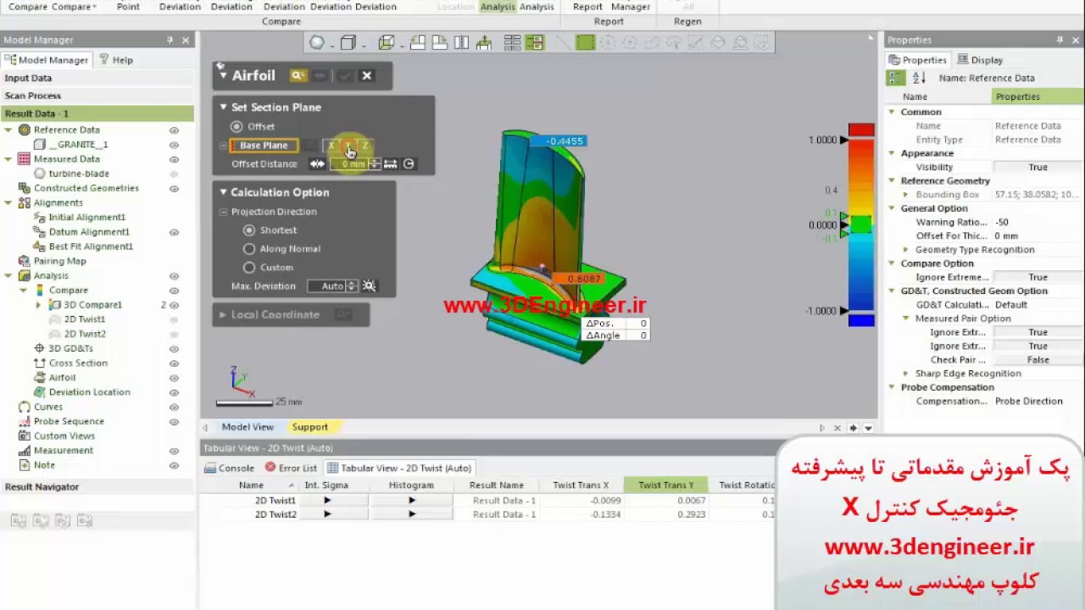Screen dimensions: 1085x610
Task: Open the Support view tab
Action: 310,427
